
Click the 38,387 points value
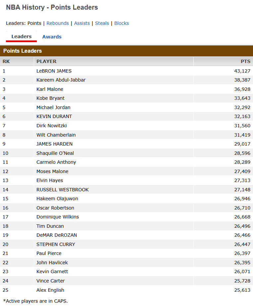tap(242, 80)
